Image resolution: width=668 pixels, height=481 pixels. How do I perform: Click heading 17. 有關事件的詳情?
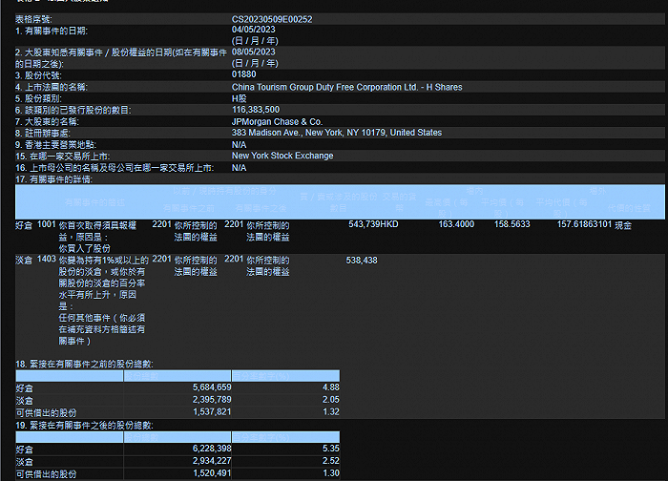point(53,179)
